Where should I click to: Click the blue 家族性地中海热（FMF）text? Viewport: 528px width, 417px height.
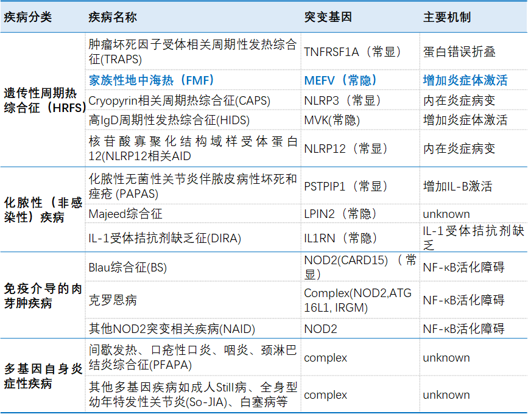(152, 80)
